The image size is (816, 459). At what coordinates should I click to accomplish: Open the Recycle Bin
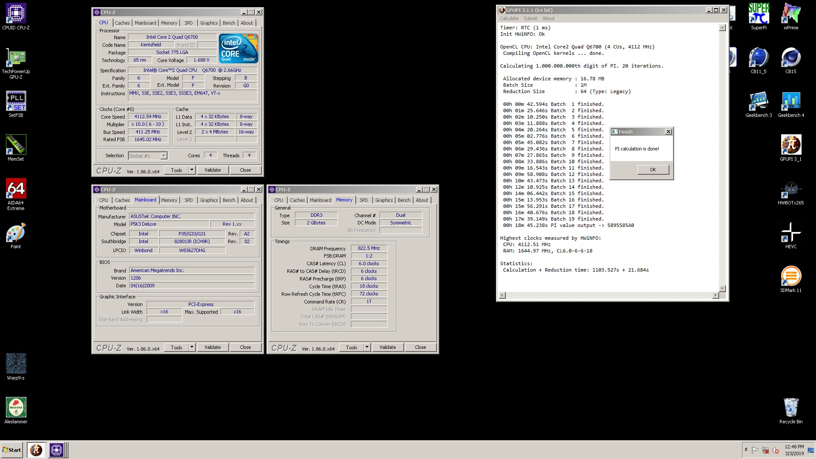coord(791,411)
